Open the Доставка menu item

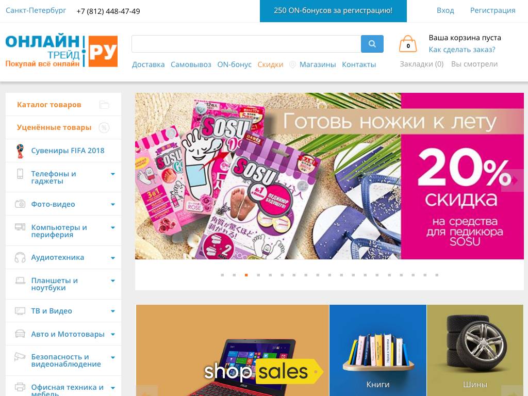[x=148, y=64]
